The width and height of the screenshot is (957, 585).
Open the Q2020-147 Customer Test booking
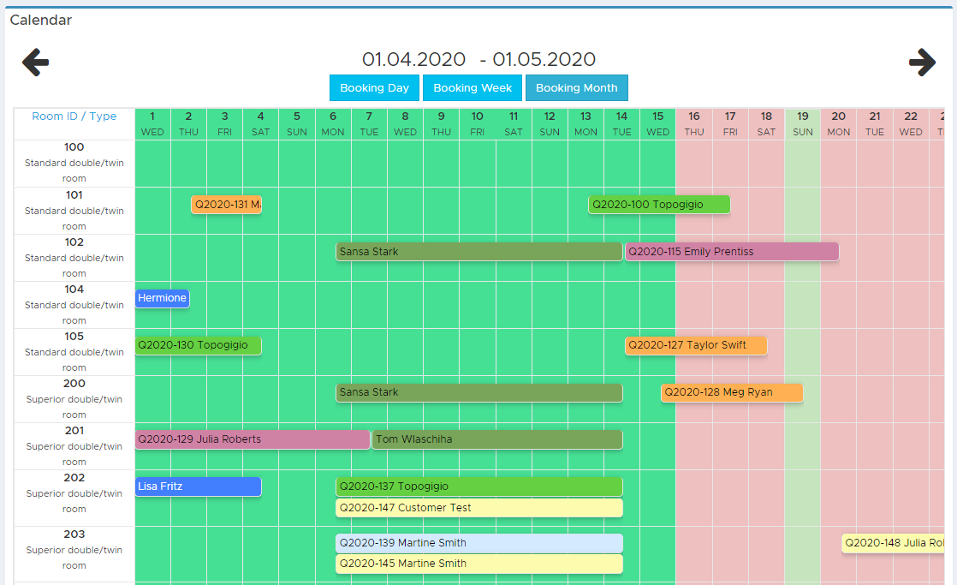click(x=479, y=507)
